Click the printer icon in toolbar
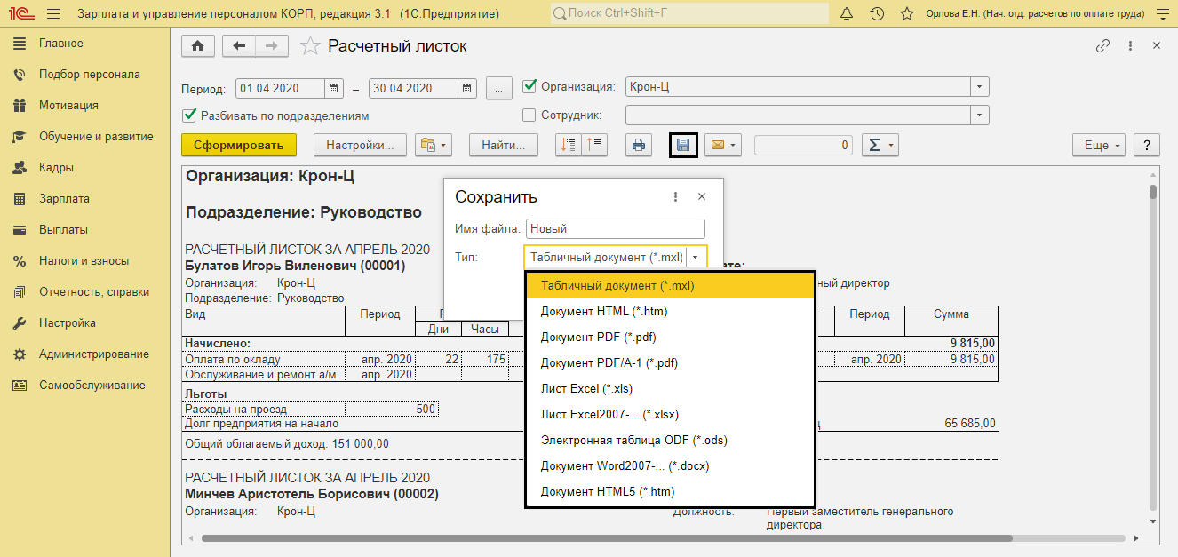1178x557 pixels. (639, 145)
